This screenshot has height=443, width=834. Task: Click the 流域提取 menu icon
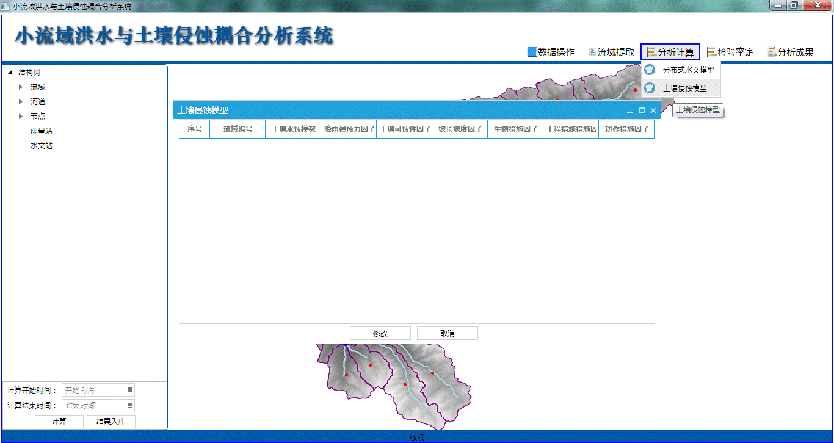point(592,52)
